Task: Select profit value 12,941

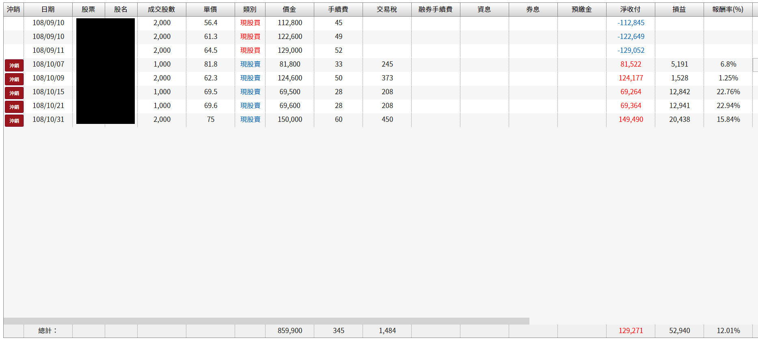Action: (680, 106)
